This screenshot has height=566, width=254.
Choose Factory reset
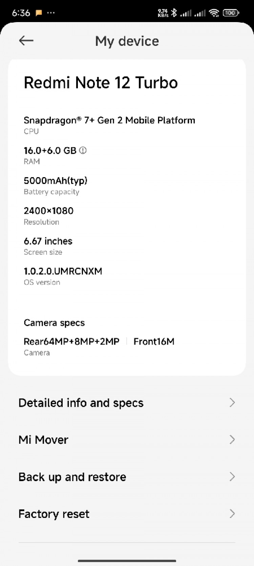54,514
